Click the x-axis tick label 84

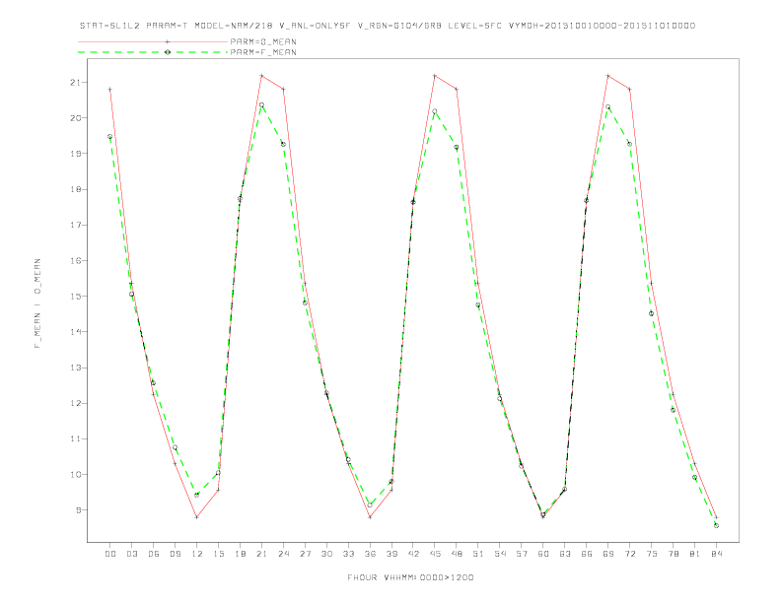point(717,554)
